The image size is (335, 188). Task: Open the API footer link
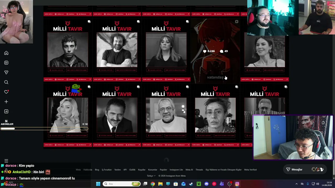pyautogui.click(x=125, y=170)
